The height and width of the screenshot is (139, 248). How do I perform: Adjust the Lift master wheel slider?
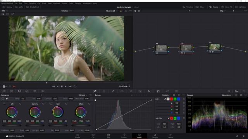tap(12, 125)
